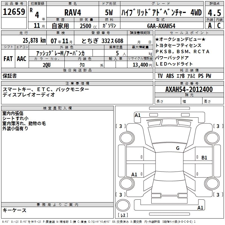
Task: Click the A1 mark beside the door
Action: [x=134, y=174]
